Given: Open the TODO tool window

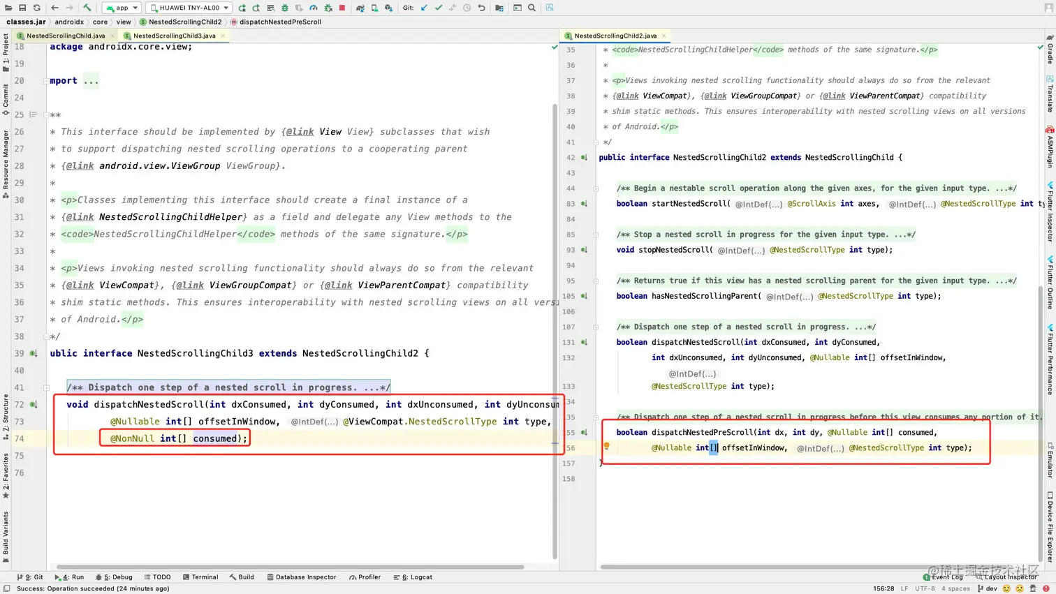Looking at the screenshot, I should (x=157, y=577).
